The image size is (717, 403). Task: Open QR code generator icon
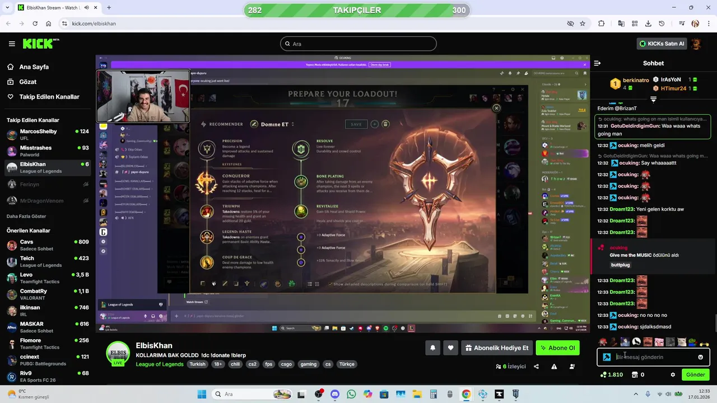(x=635, y=24)
